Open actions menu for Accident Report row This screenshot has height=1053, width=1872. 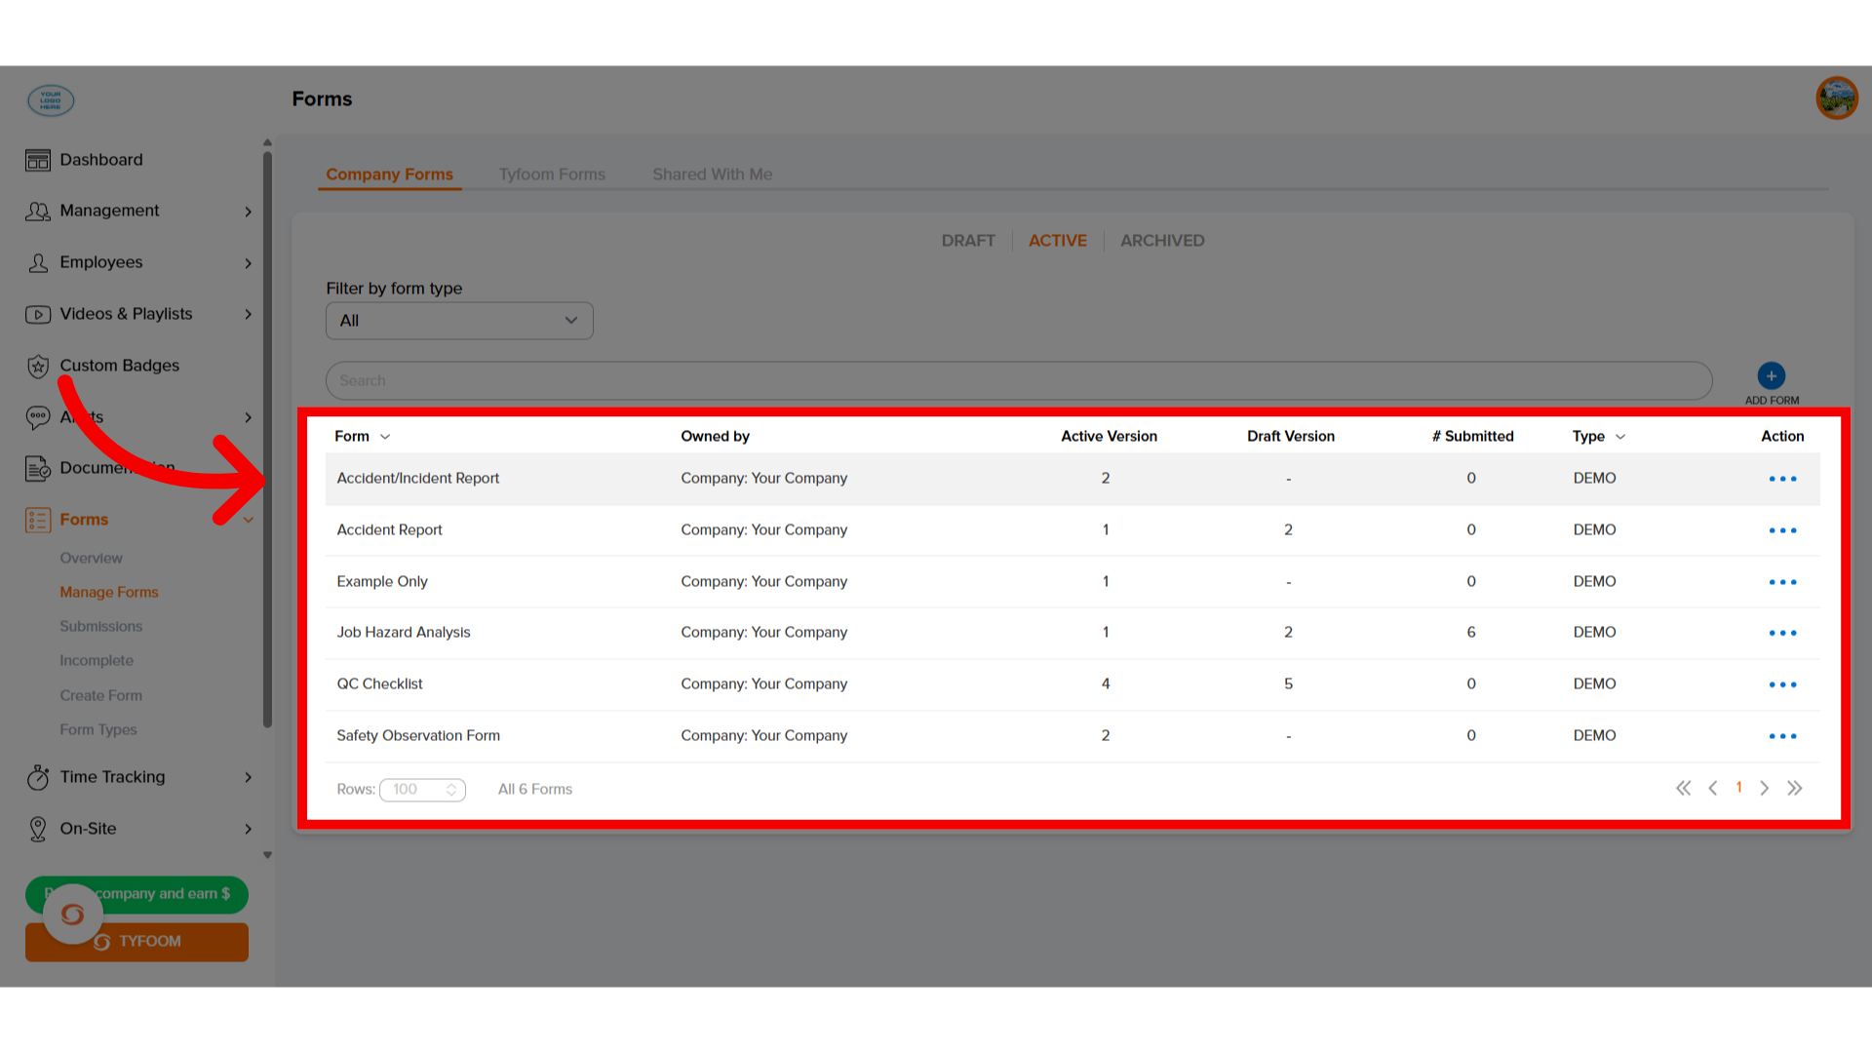tap(1782, 530)
